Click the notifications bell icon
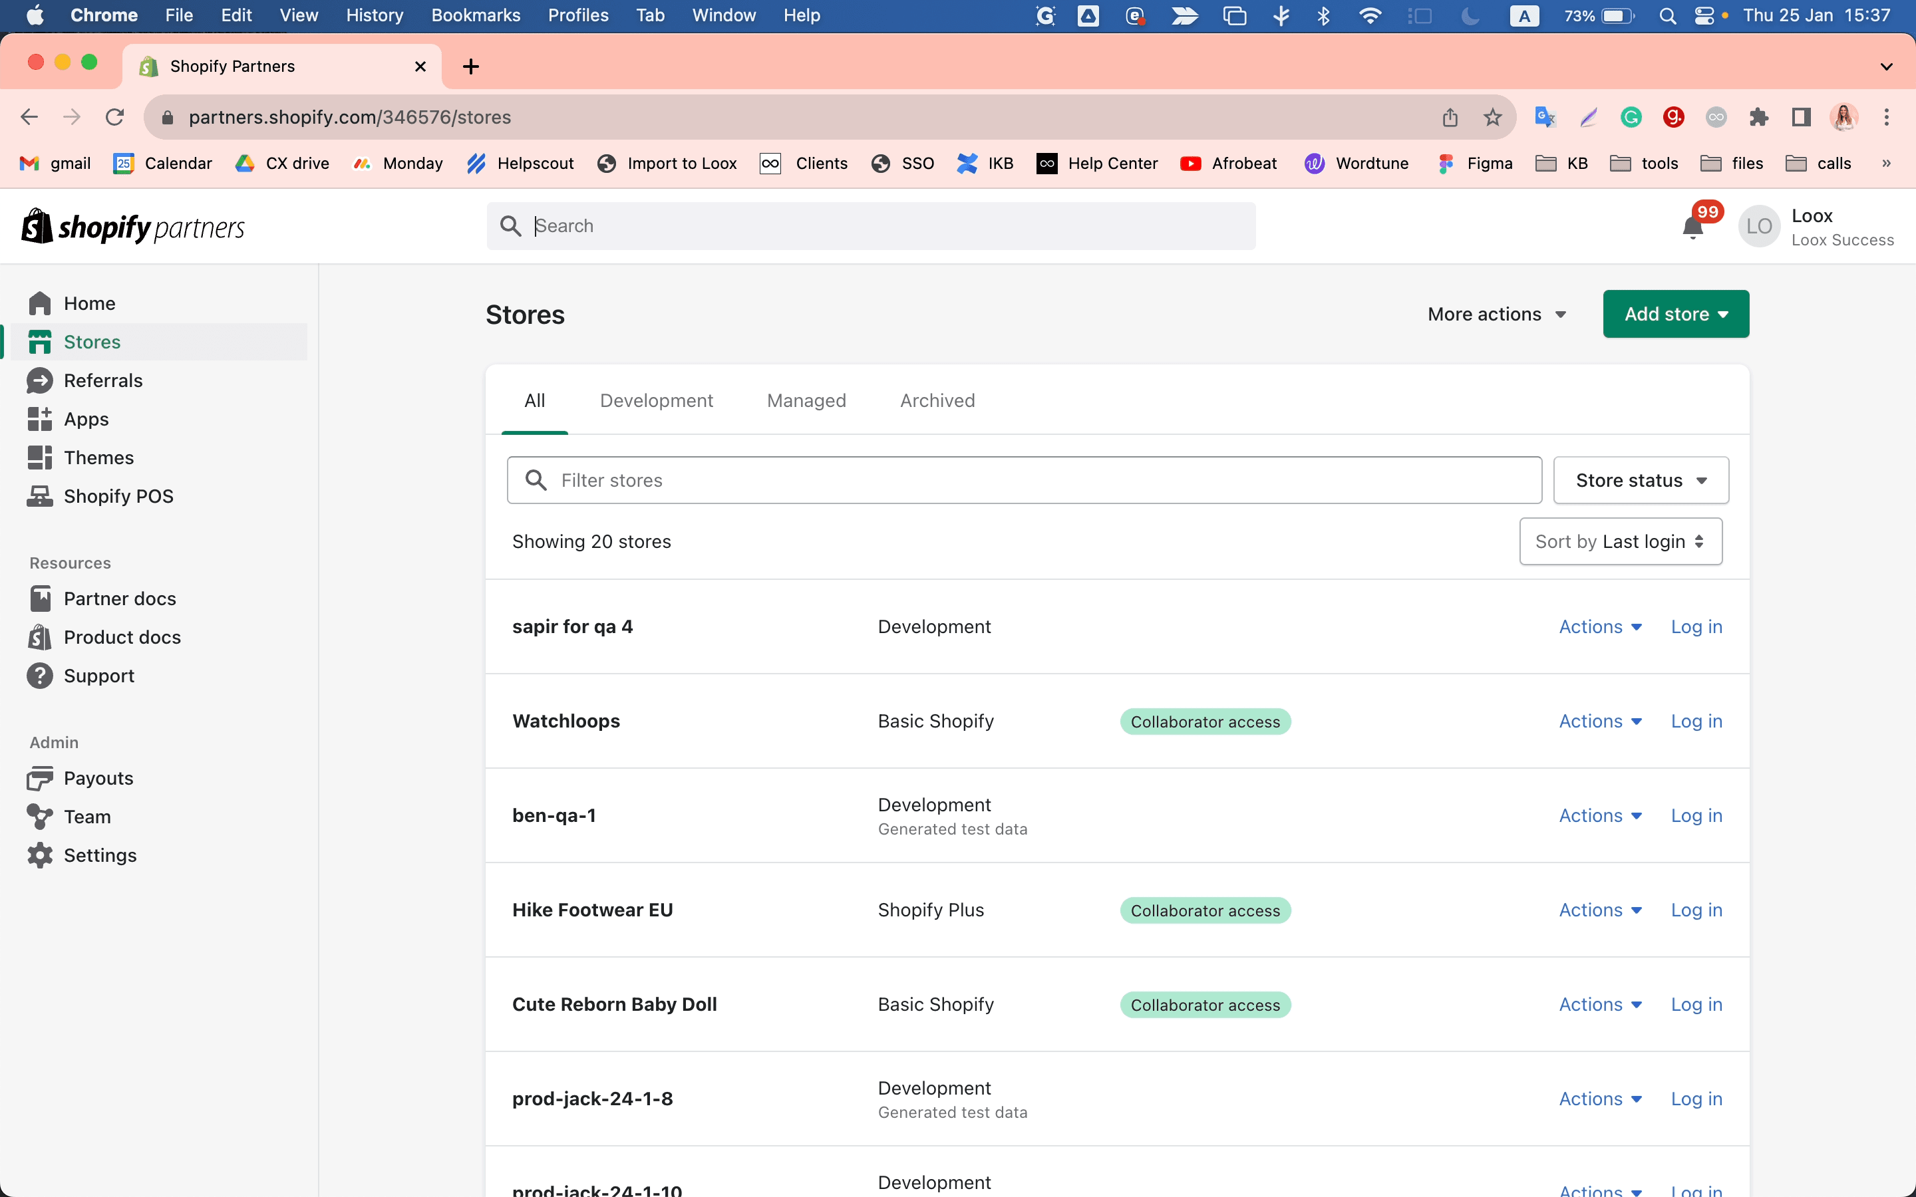The width and height of the screenshot is (1916, 1197). [1692, 227]
